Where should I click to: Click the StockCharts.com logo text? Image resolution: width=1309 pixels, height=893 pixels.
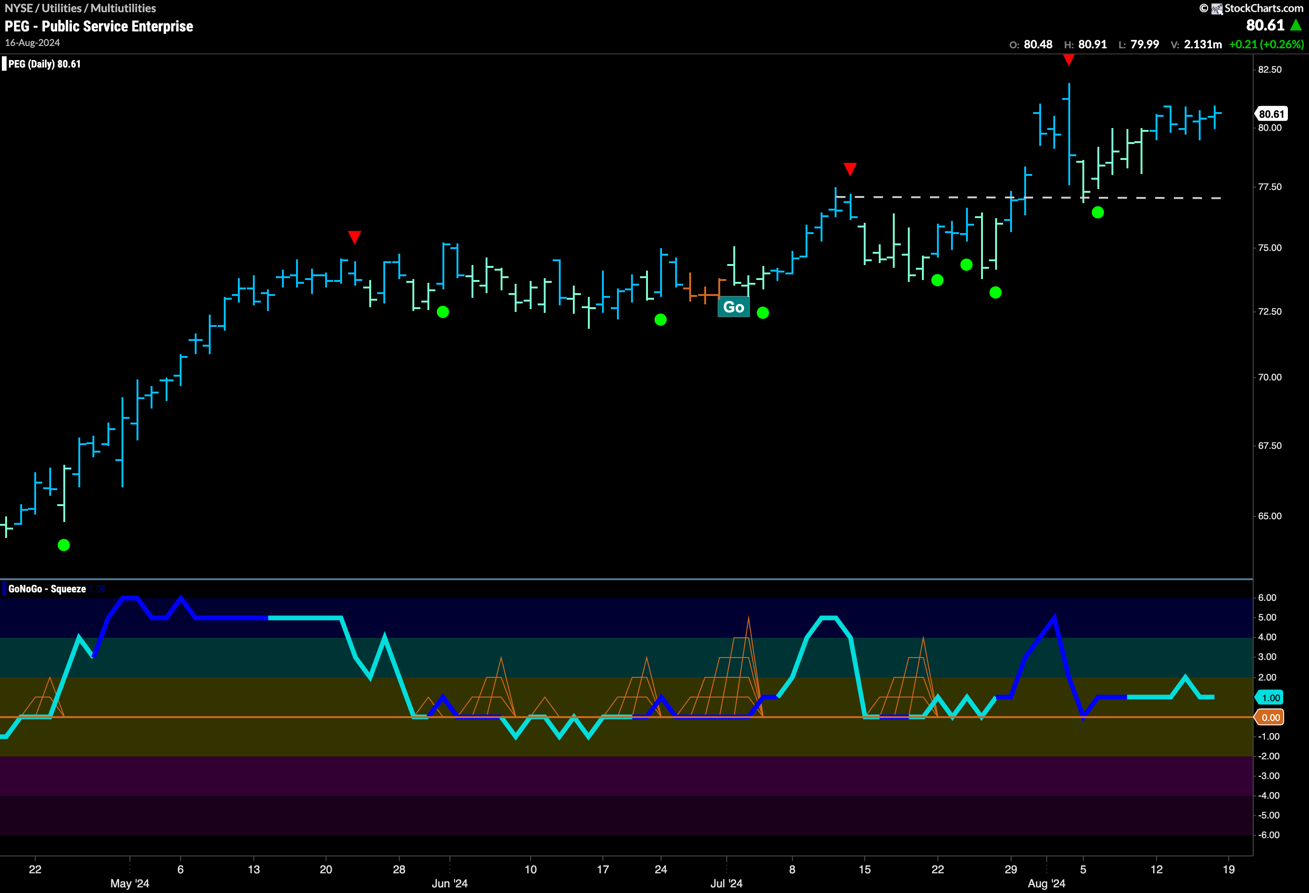tap(1263, 8)
